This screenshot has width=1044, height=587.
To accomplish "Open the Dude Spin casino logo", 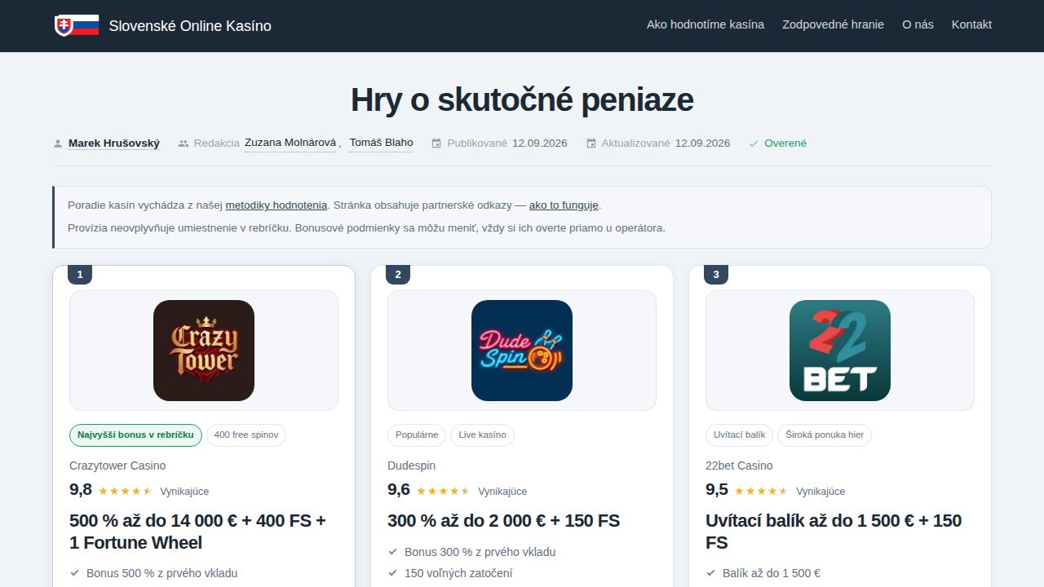I will (522, 351).
